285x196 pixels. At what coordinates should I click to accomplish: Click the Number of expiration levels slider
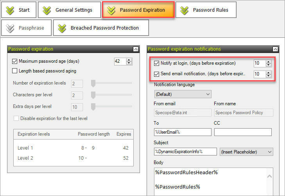pyautogui.click(x=111, y=83)
